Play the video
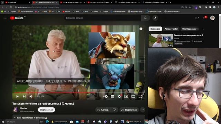 tap(18, 96)
